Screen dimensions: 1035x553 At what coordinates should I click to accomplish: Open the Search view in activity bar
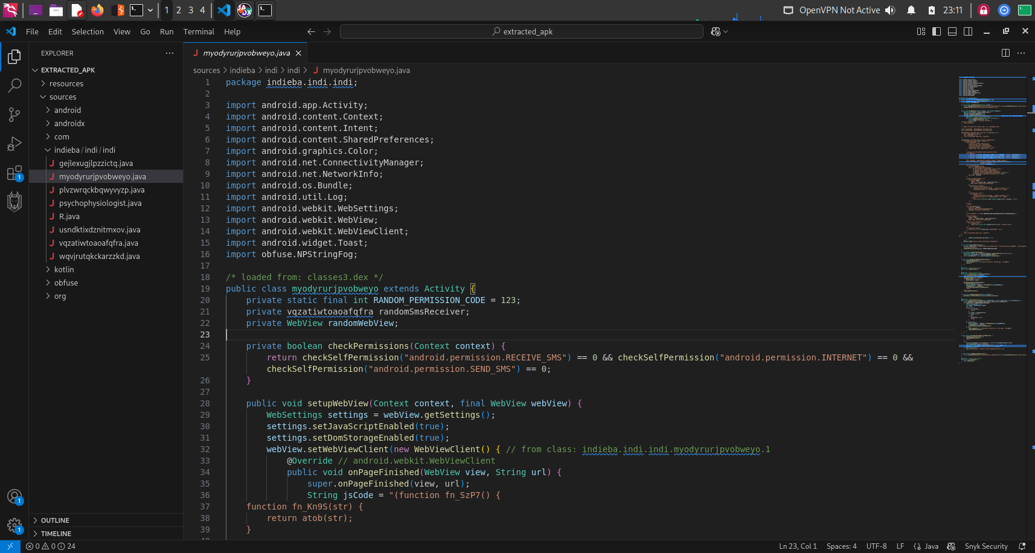click(x=14, y=86)
